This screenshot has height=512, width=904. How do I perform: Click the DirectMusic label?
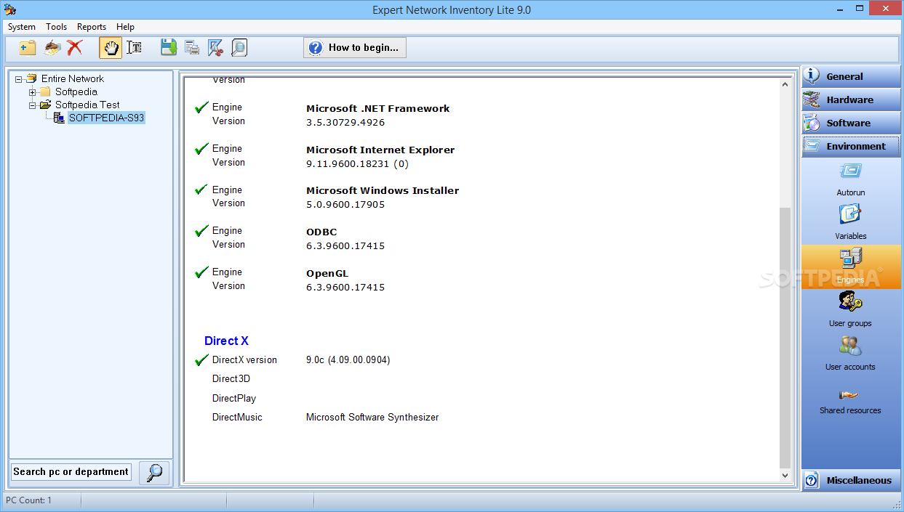(x=237, y=417)
